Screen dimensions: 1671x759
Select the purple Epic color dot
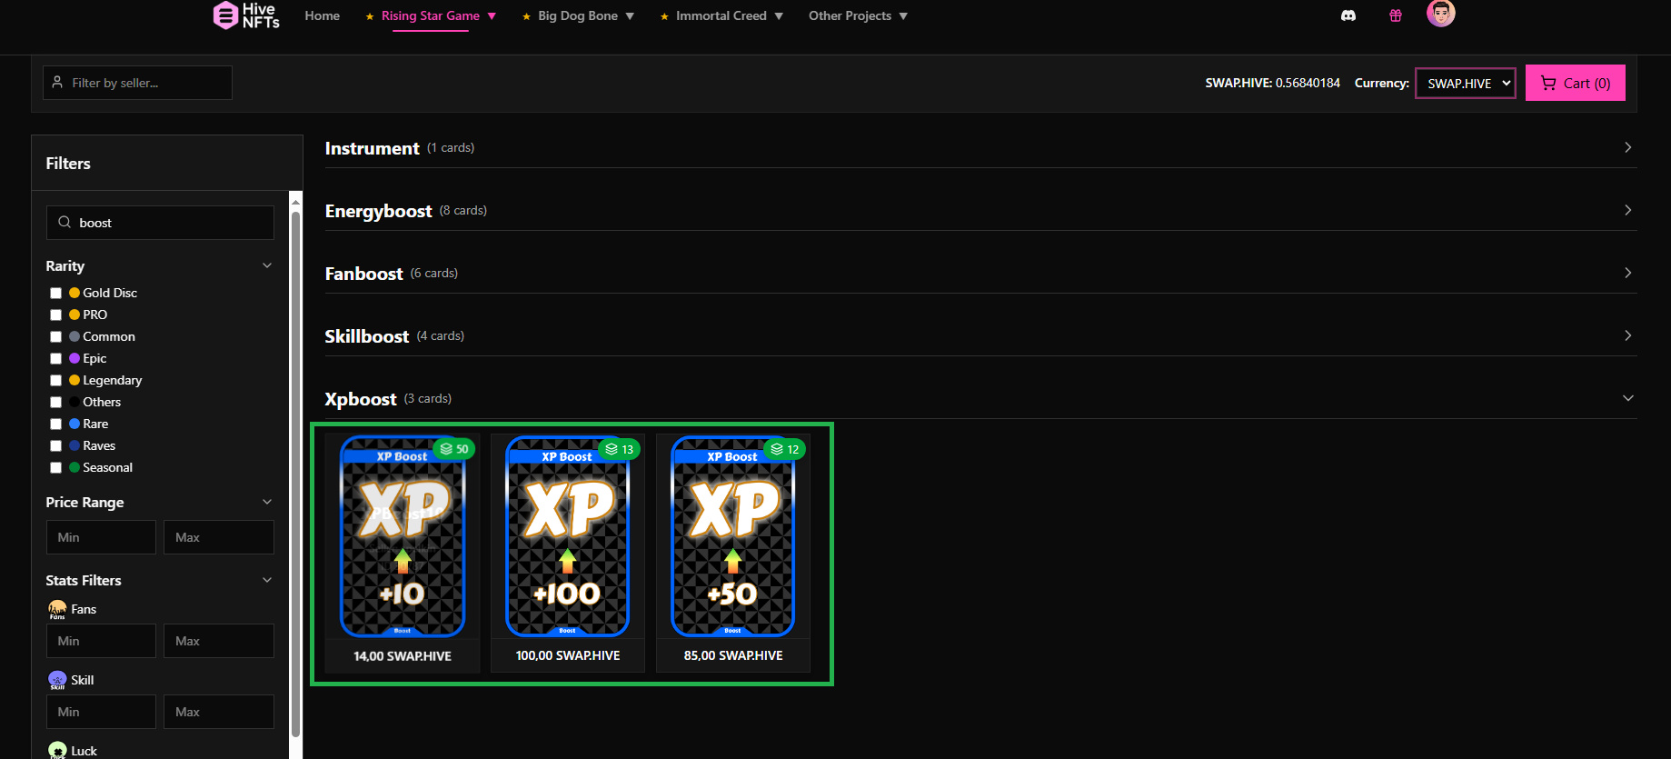coord(75,358)
